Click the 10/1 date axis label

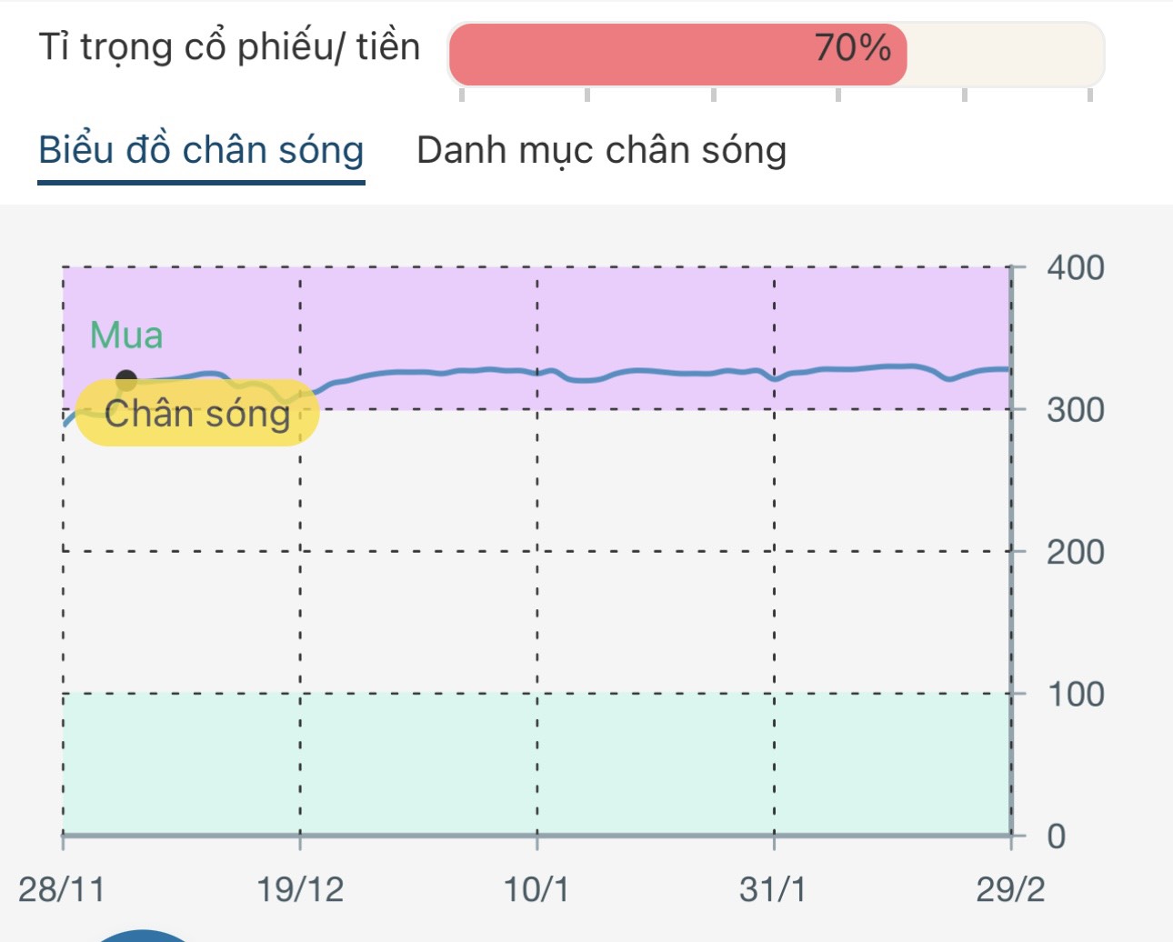[x=536, y=888]
